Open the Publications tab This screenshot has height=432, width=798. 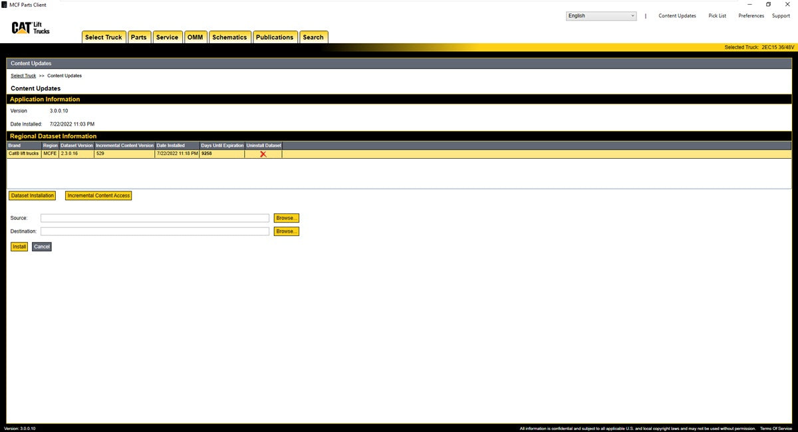(275, 37)
